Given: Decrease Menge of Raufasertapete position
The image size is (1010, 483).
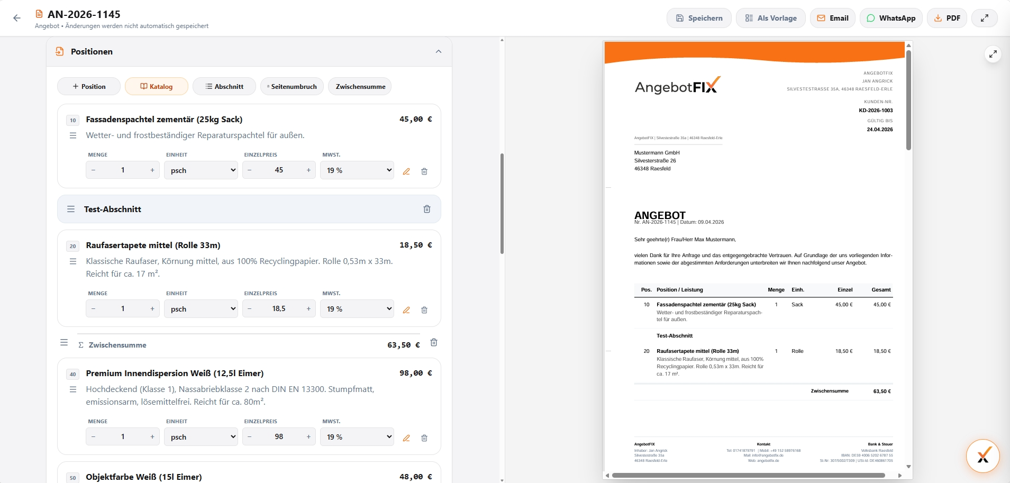Looking at the screenshot, I should [x=94, y=309].
